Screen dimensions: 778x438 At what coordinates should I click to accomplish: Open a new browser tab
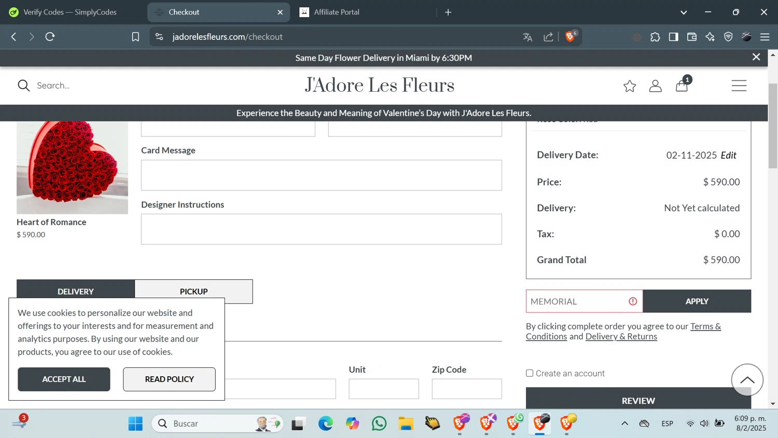pos(448,12)
